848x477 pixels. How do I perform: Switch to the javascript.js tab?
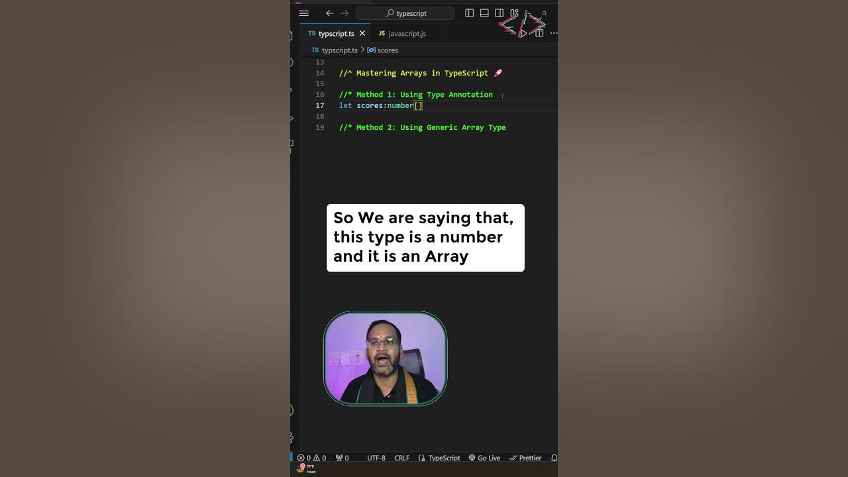[x=402, y=33]
